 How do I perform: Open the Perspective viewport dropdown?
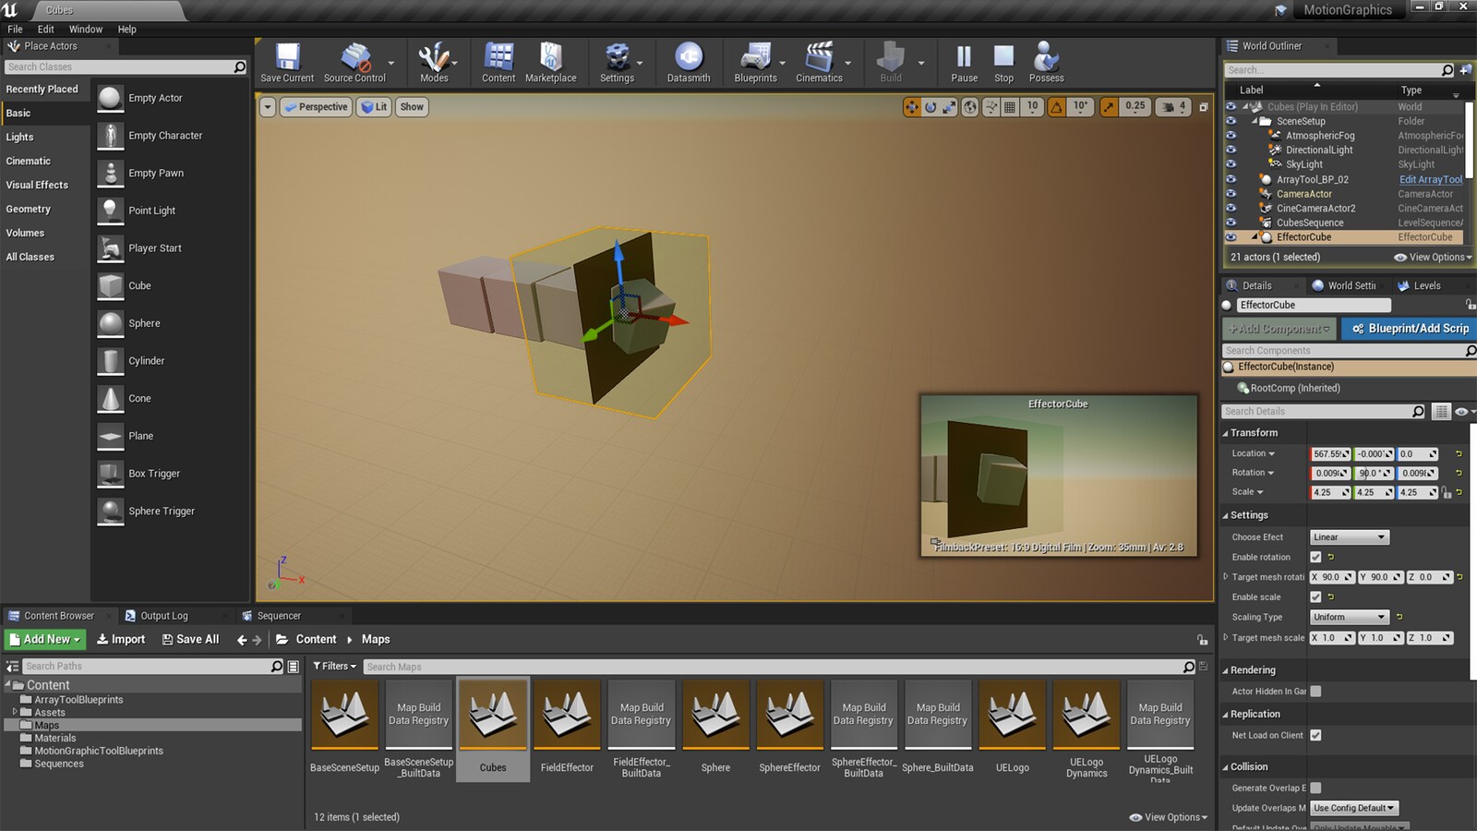click(317, 107)
